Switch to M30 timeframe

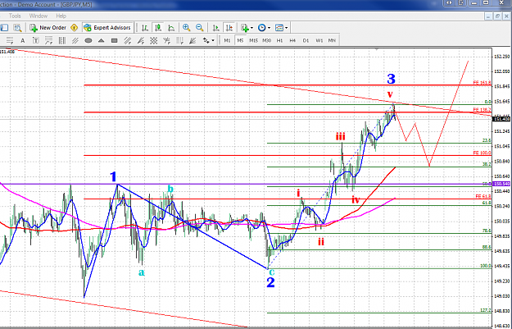point(266,40)
